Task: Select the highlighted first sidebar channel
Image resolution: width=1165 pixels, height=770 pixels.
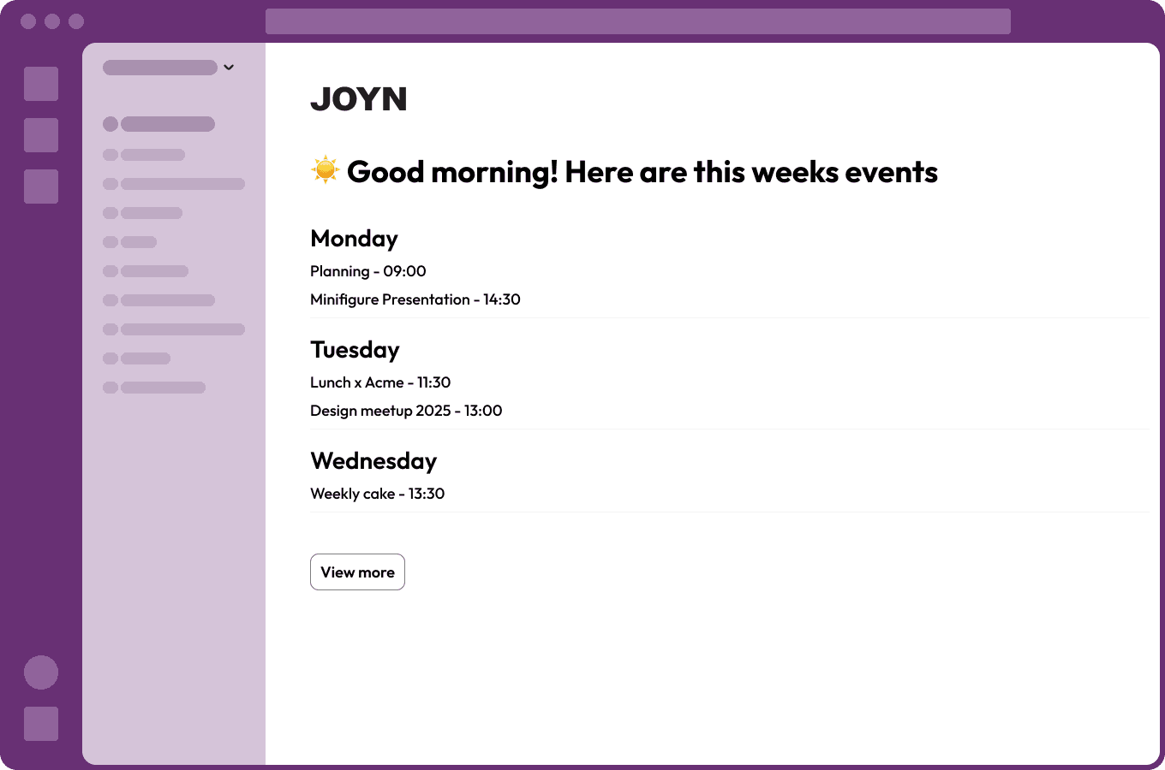Action: pos(167,124)
